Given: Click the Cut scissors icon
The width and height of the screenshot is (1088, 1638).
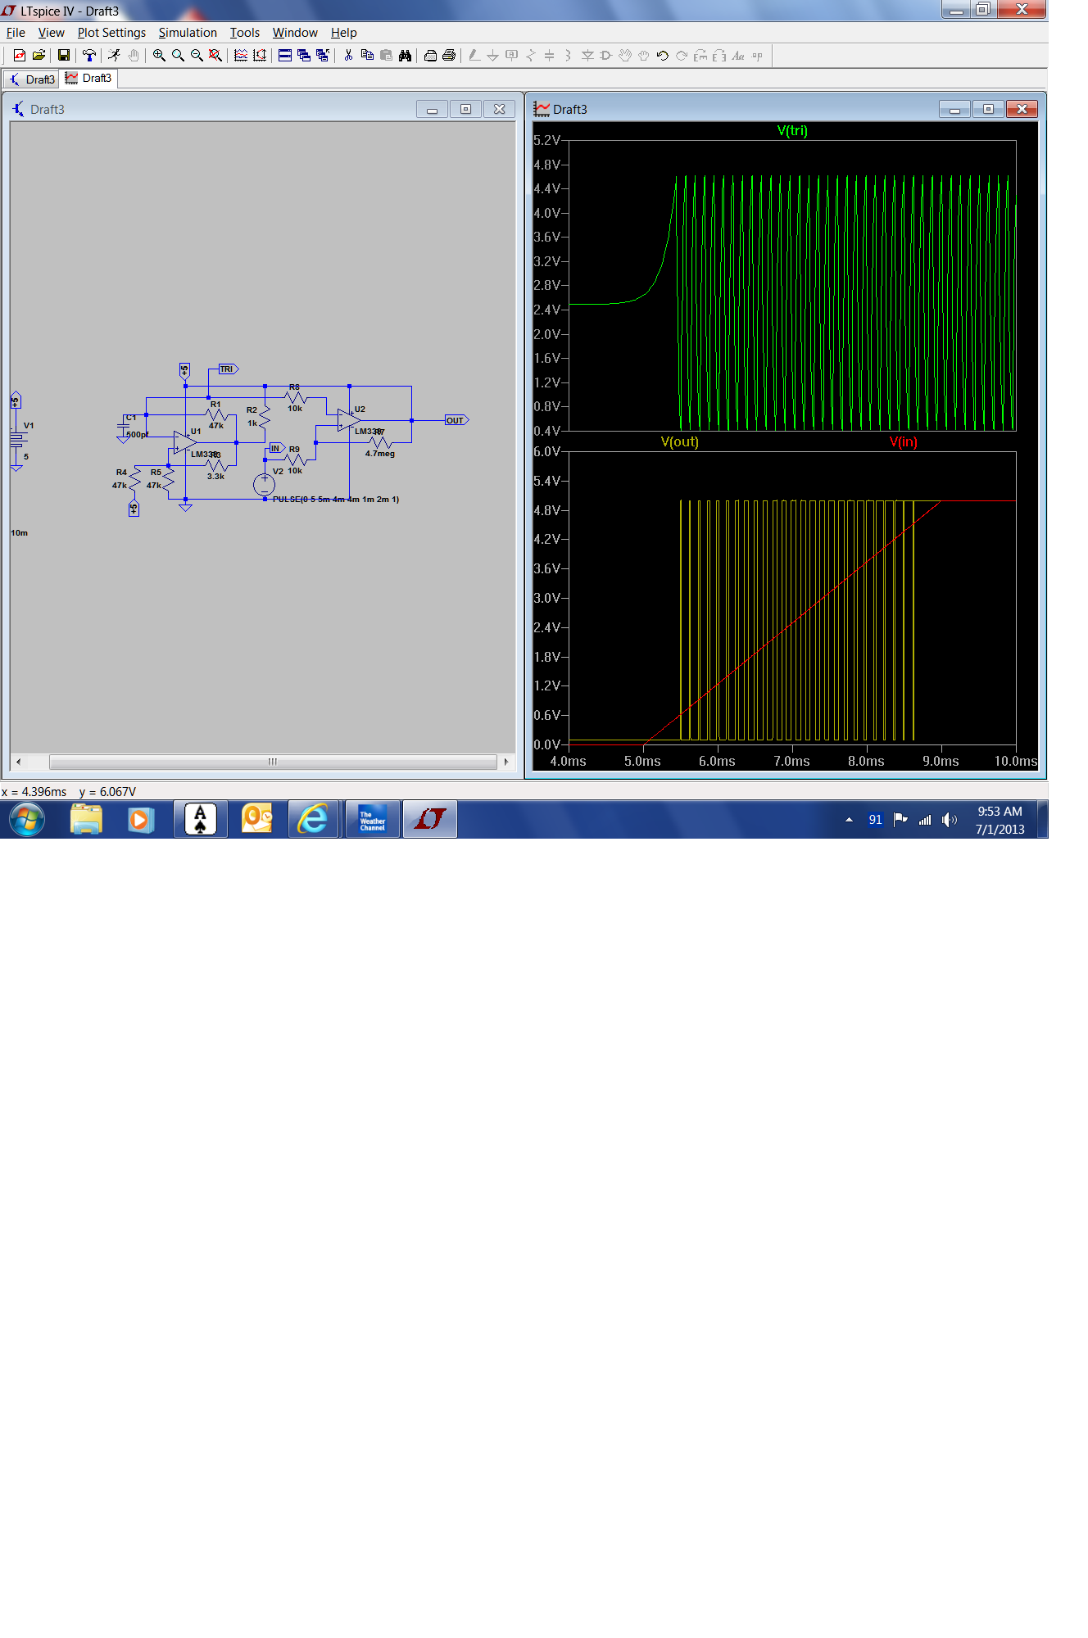Looking at the screenshot, I should click(348, 56).
